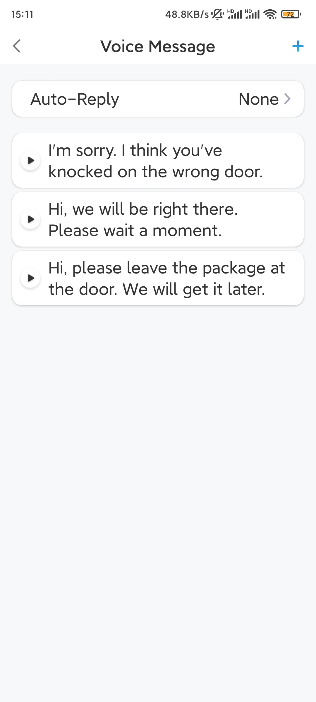Tap the Voice Message page title
Screen dimensions: 316x702
[x=158, y=47]
